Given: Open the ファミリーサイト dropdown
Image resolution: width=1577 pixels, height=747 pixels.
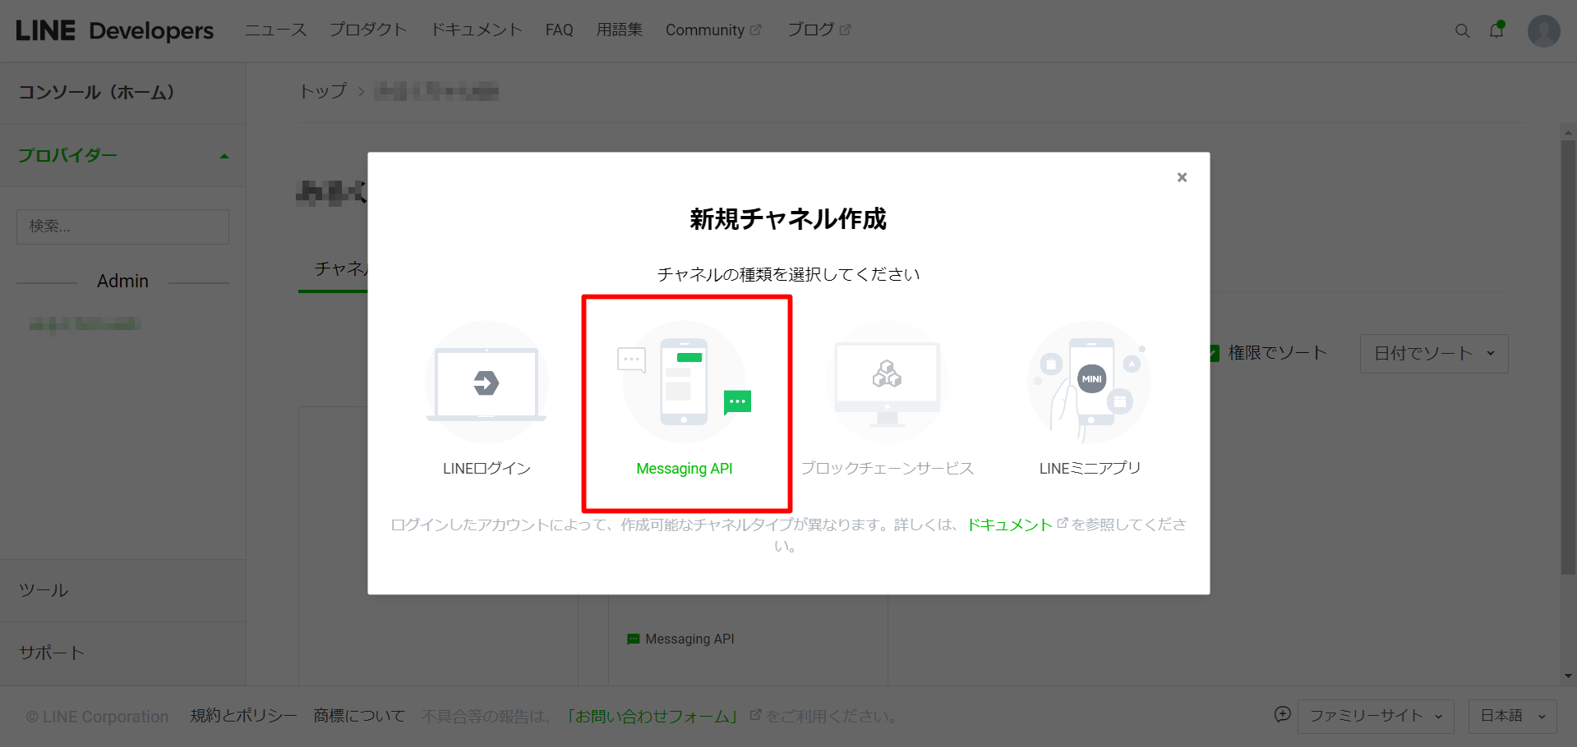Looking at the screenshot, I should 1376,717.
